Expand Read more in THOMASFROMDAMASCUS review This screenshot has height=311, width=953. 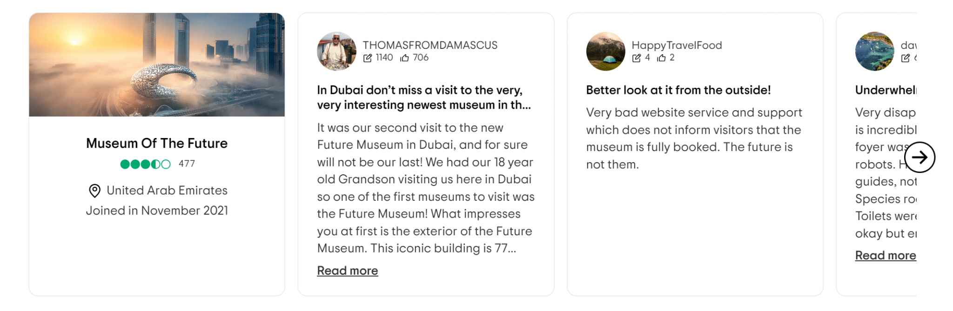coord(347,271)
